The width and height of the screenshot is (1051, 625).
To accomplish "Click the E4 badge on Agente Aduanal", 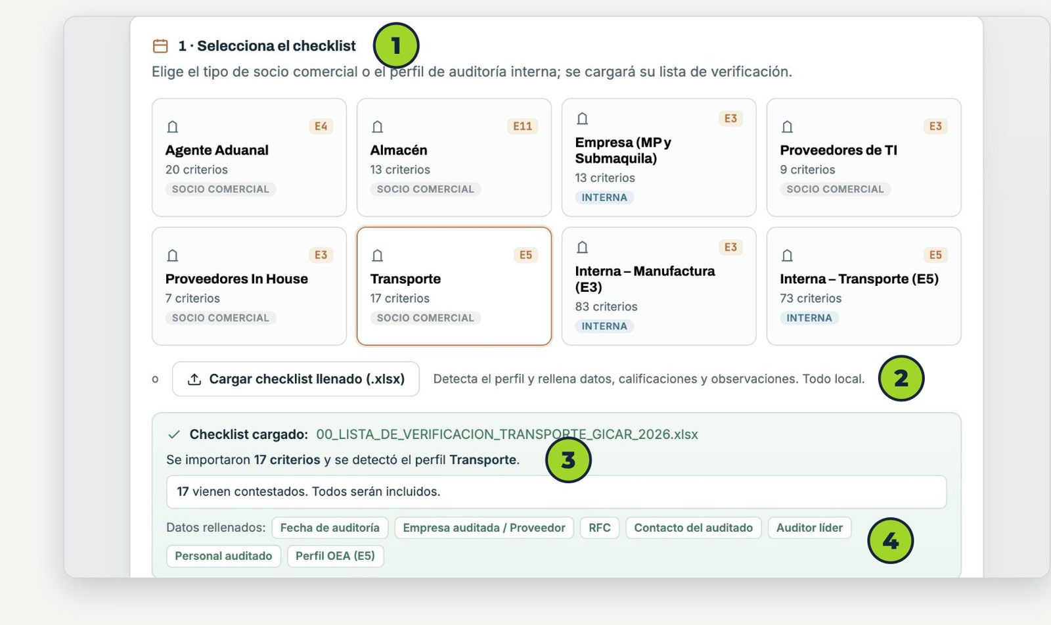I will click(x=321, y=126).
